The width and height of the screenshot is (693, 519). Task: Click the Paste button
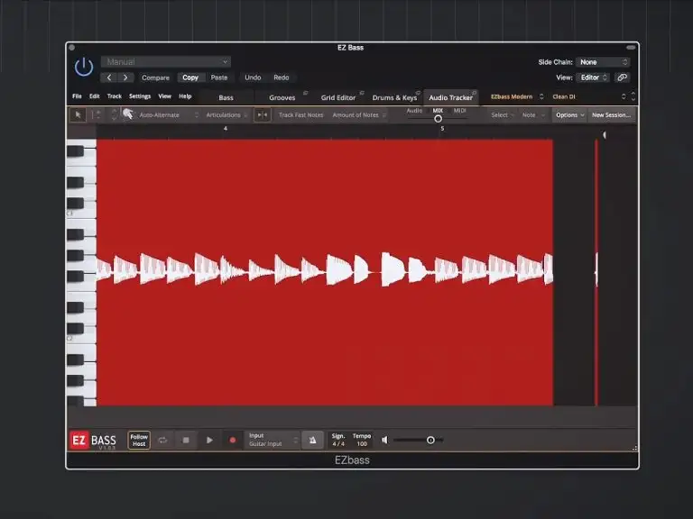(x=219, y=77)
